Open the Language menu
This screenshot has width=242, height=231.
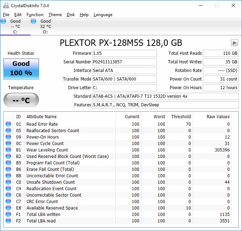coord(103,15)
